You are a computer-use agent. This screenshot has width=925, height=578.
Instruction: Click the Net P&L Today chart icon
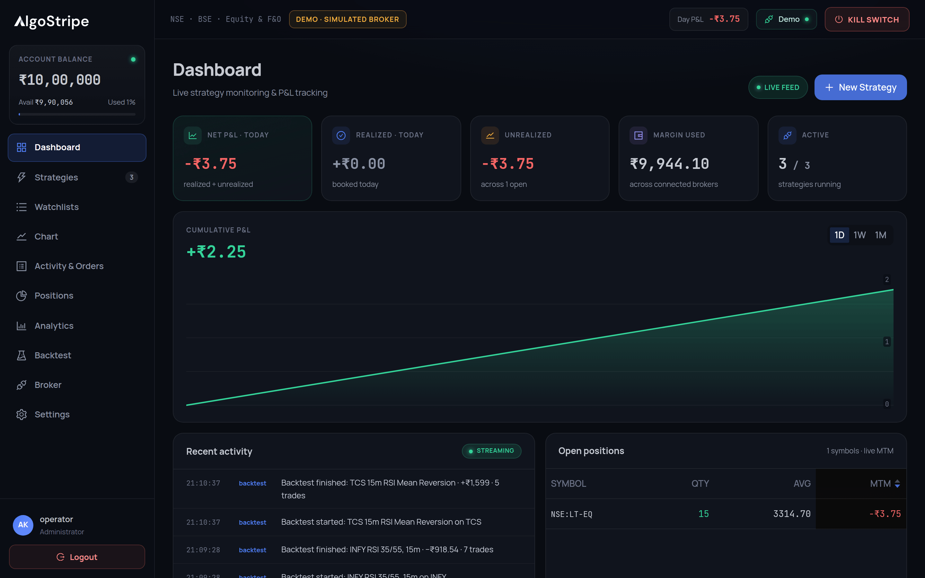click(x=193, y=135)
